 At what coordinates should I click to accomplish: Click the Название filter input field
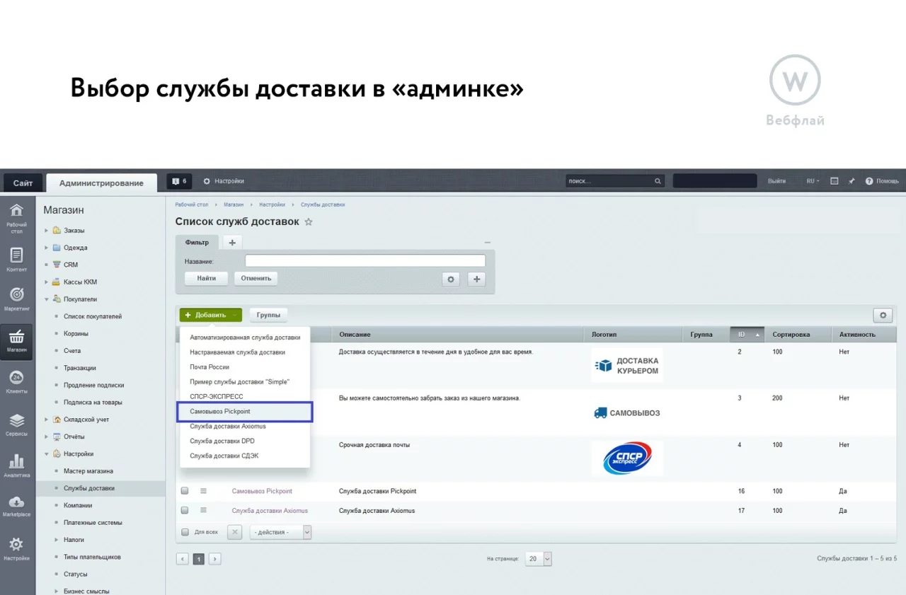point(365,261)
